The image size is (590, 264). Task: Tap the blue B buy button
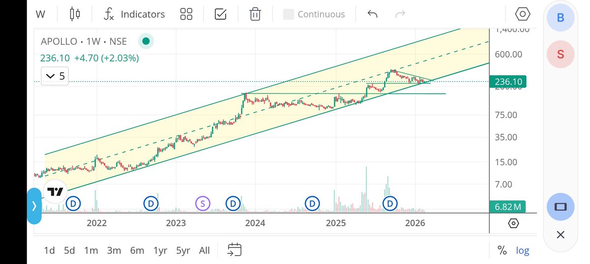560,18
